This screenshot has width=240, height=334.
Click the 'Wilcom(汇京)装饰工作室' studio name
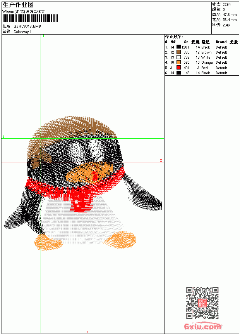coord(23,12)
